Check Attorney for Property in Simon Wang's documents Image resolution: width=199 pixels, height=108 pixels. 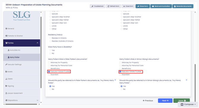(120, 63)
